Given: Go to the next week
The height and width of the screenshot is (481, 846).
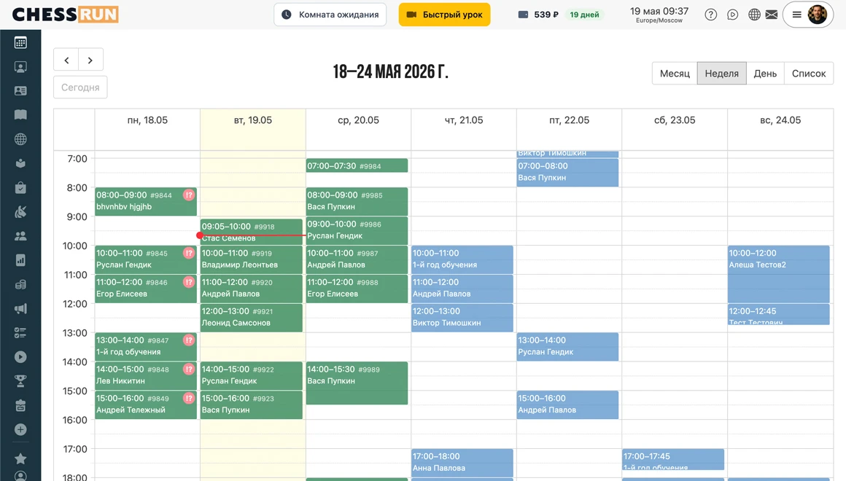Looking at the screenshot, I should tap(90, 60).
